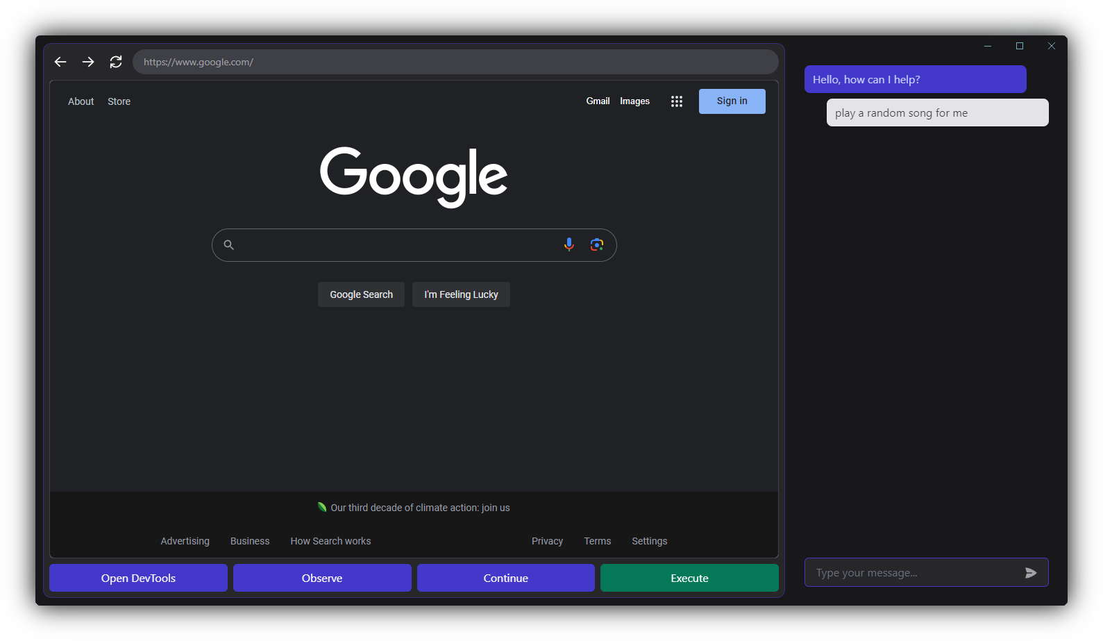Send the chat message with arrow icon

pos(1031,573)
